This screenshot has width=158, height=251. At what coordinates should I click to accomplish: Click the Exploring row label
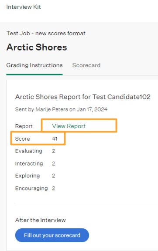(x=27, y=176)
